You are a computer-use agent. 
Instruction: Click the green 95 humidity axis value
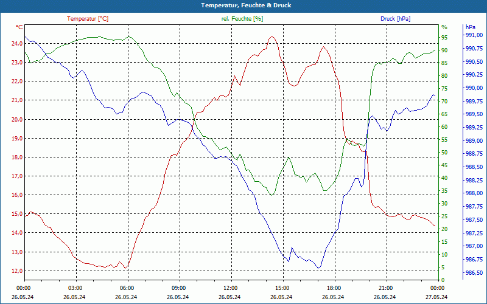point(444,38)
